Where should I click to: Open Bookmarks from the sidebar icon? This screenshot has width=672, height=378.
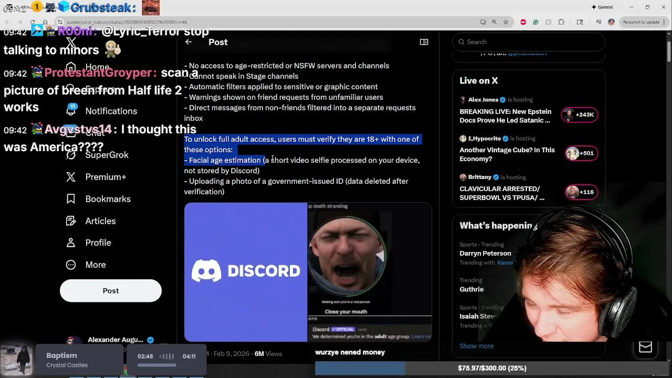(x=71, y=199)
